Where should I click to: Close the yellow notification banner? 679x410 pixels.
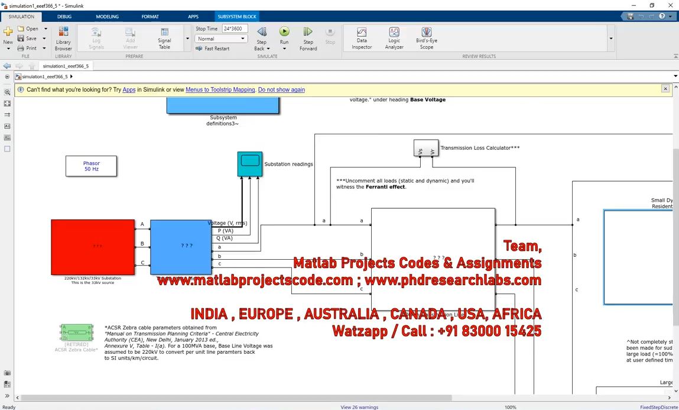click(x=665, y=88)
